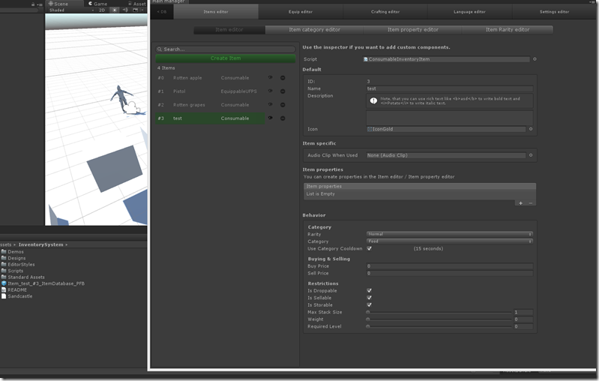
Task: Click eye icon for Rotten apple
Action: (271, 77)
